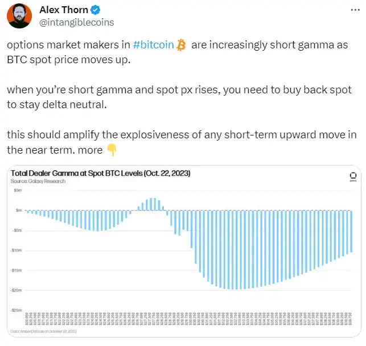The image size is (366, 346).
Task: Click the Source: Galaxy Research caption
Action: pyautogui.click(x=38, y=181)
